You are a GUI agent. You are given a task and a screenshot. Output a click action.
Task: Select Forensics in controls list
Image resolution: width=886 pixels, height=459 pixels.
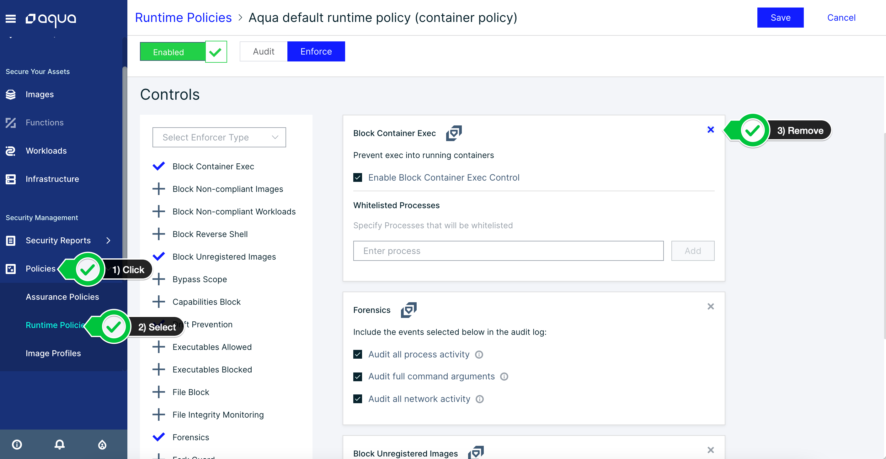click(190, 437)
